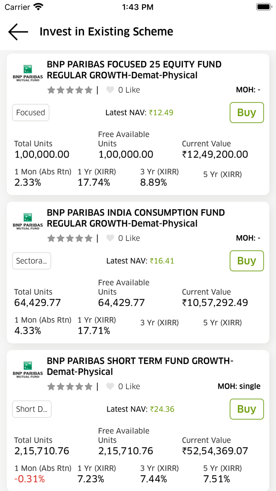
Task: Like the Short Term Fund heart
Action: (x=110, y=386)
